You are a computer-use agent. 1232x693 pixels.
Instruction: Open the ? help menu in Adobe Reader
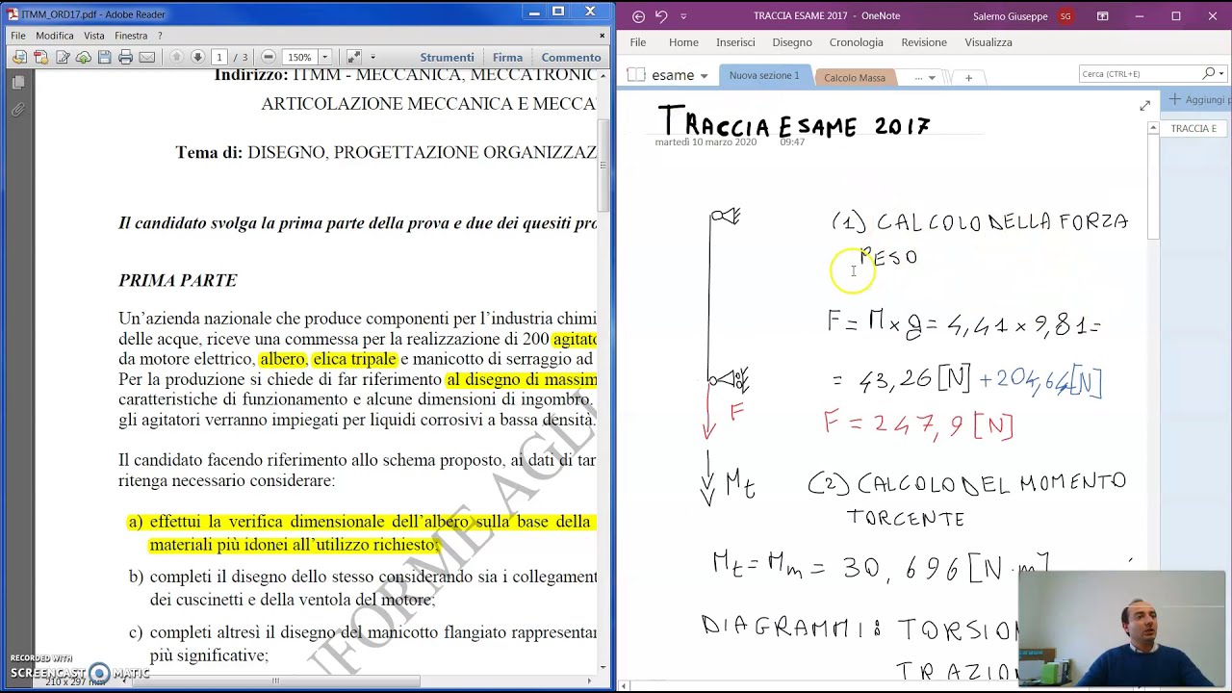(x=160, y=36)
